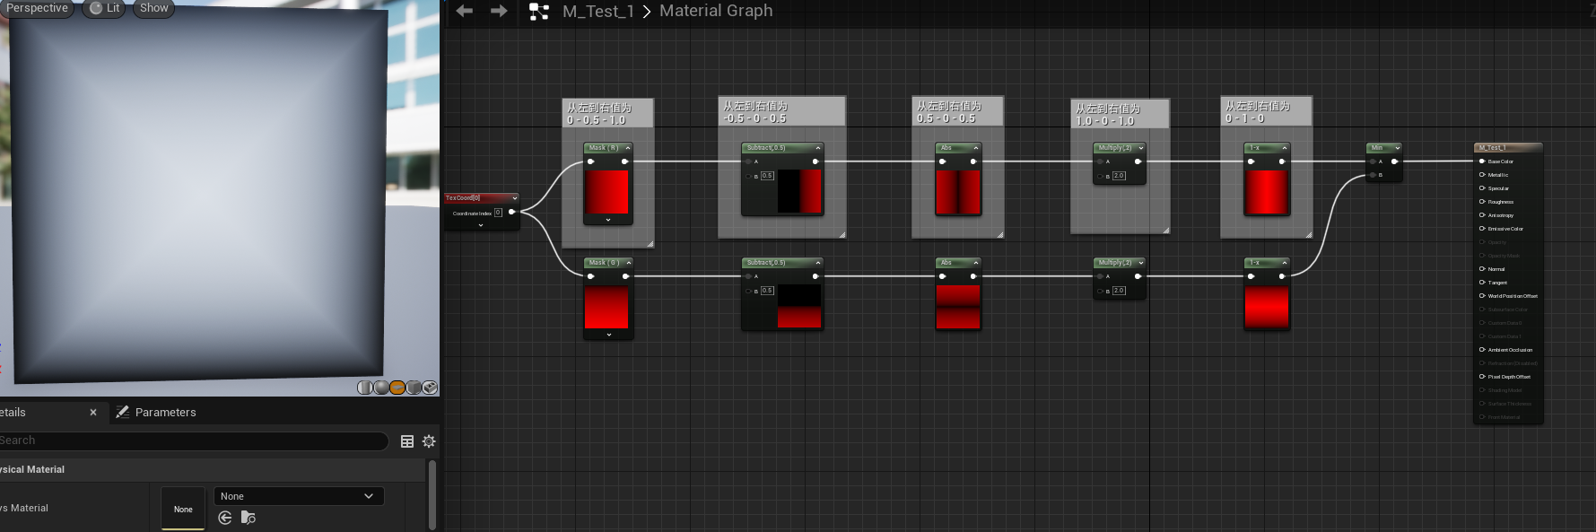The width and height of the screenshot is (1596, 532).
Task: Use selected asset for Phys Material
Action: (225, 518)
